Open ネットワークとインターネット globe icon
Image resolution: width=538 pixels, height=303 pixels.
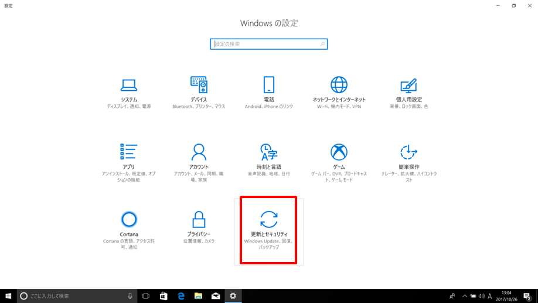(x=339, y=84)
